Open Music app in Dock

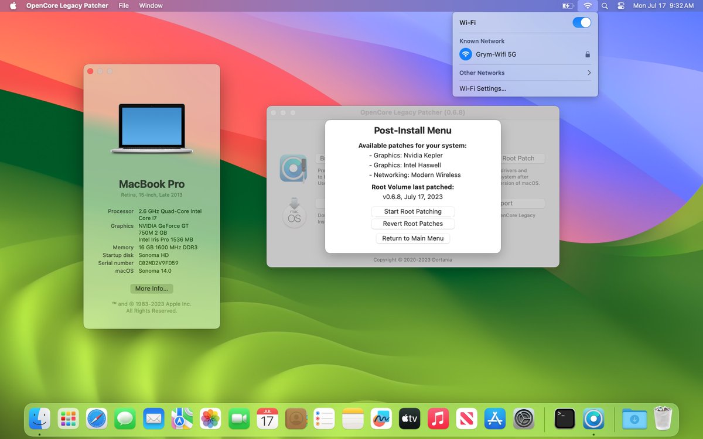(438, 419)
